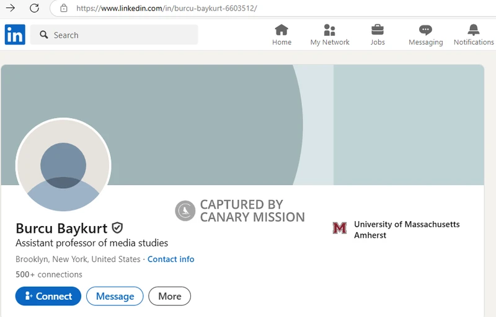Click the browser forward arrow
Image resolution: width=496 pixels, height=317 pixels.
coord(10,8)
